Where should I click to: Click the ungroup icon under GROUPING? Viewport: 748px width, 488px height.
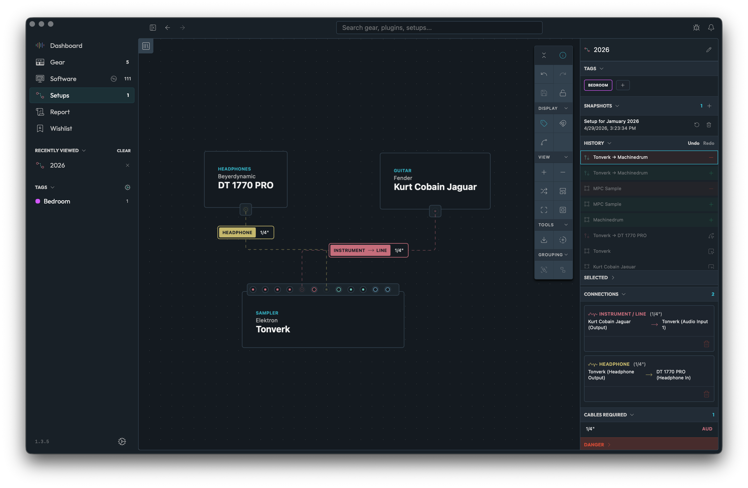(562, 270)
